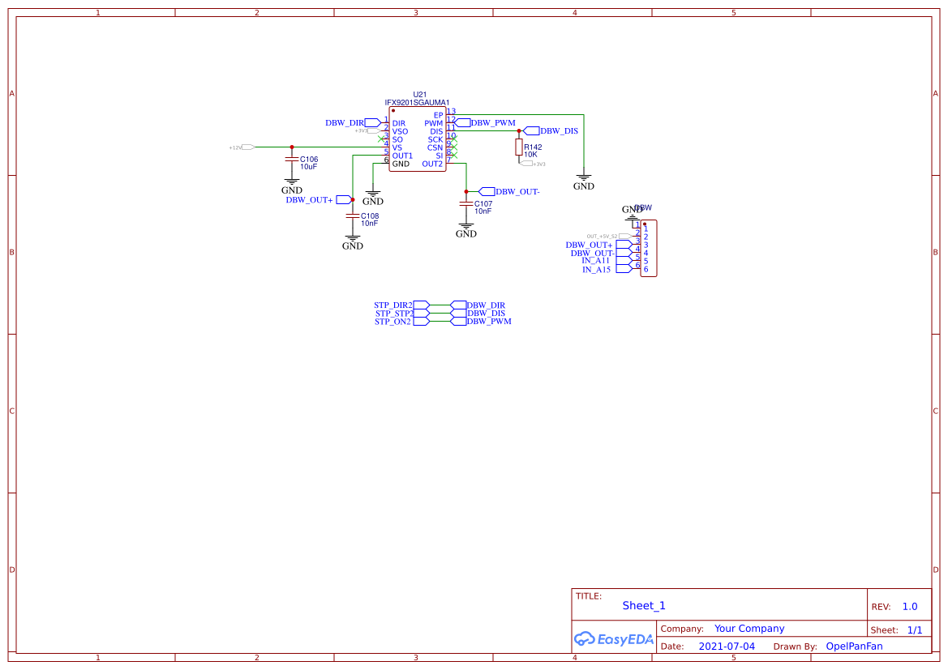
Task: Select the IFX9201SGAUMA1 IC symbol U21
Action: click(x=417, y=138)
